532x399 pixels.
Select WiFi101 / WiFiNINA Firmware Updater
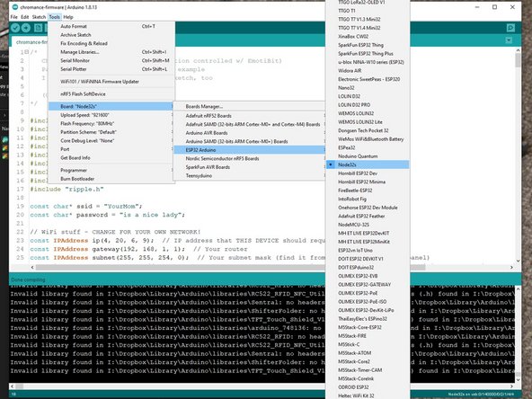point(111,82)
